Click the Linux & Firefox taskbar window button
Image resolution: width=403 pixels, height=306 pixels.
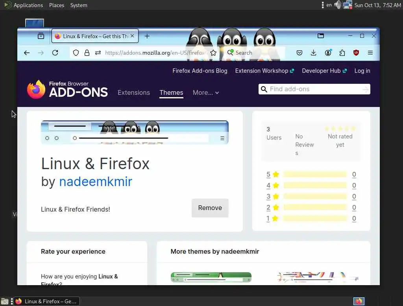click(x=47, y=301)
